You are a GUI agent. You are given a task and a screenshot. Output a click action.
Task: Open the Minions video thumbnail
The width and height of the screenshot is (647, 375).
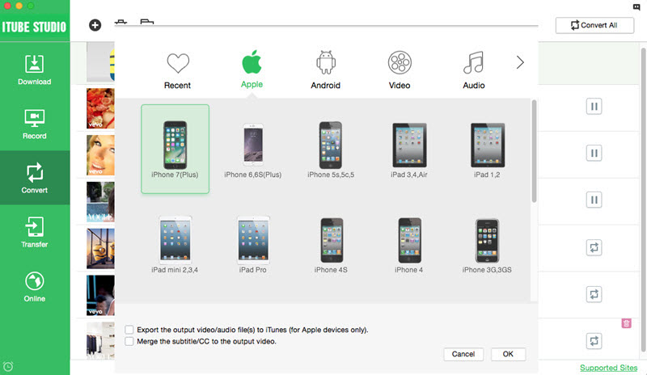(100, 248)
